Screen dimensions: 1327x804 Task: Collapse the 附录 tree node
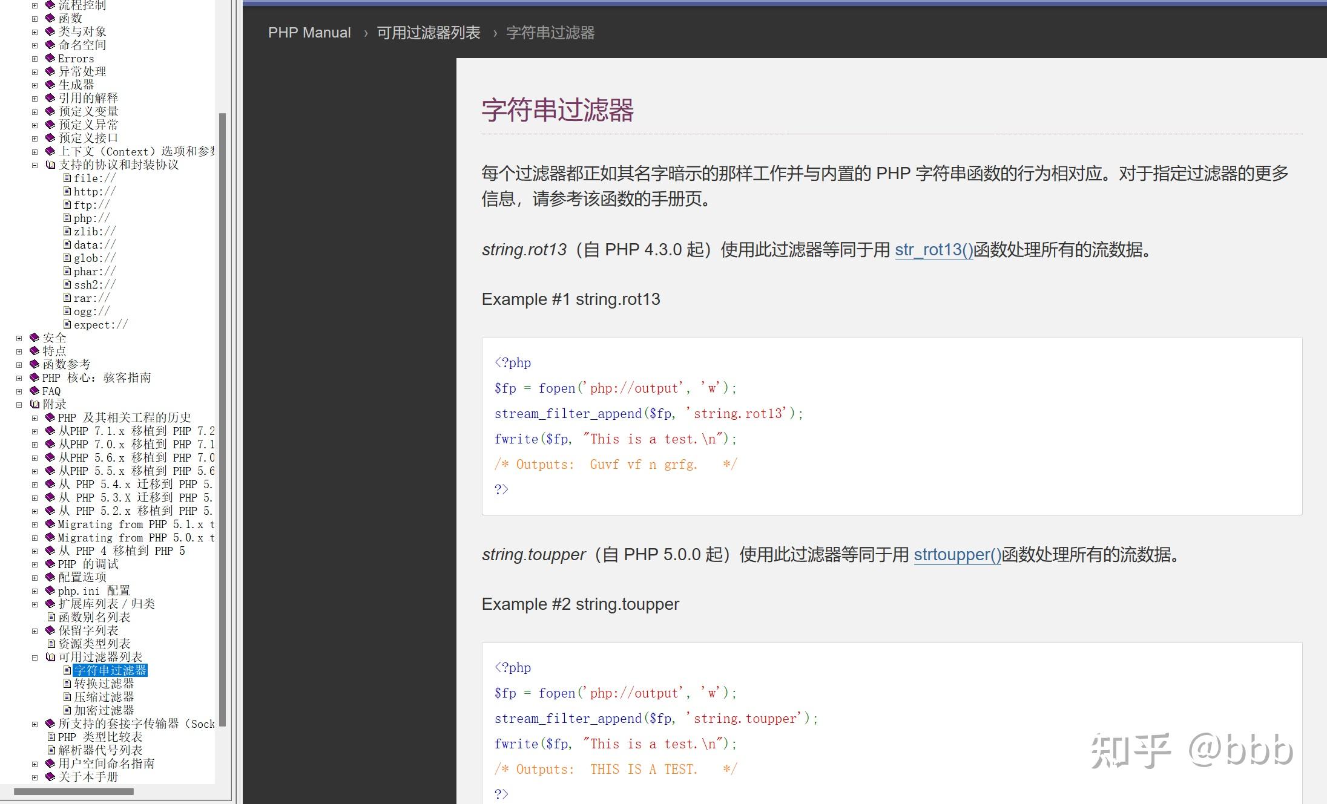tap(19, 404)
